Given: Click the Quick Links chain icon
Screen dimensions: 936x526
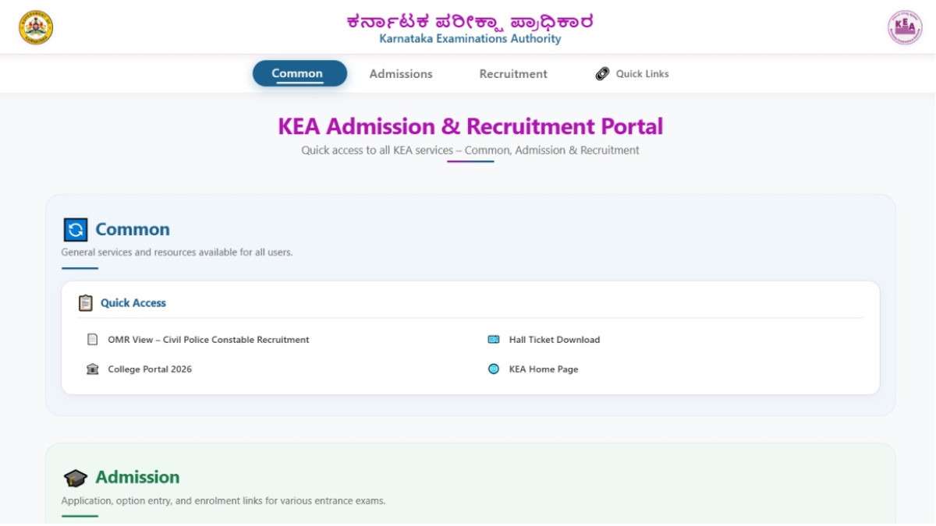Looking at the screenshot, I should [x=602, y=74].
